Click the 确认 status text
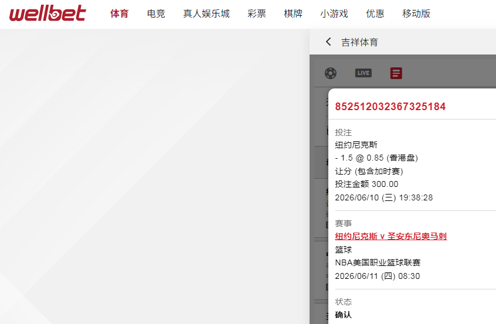 [x=343, y=315]
